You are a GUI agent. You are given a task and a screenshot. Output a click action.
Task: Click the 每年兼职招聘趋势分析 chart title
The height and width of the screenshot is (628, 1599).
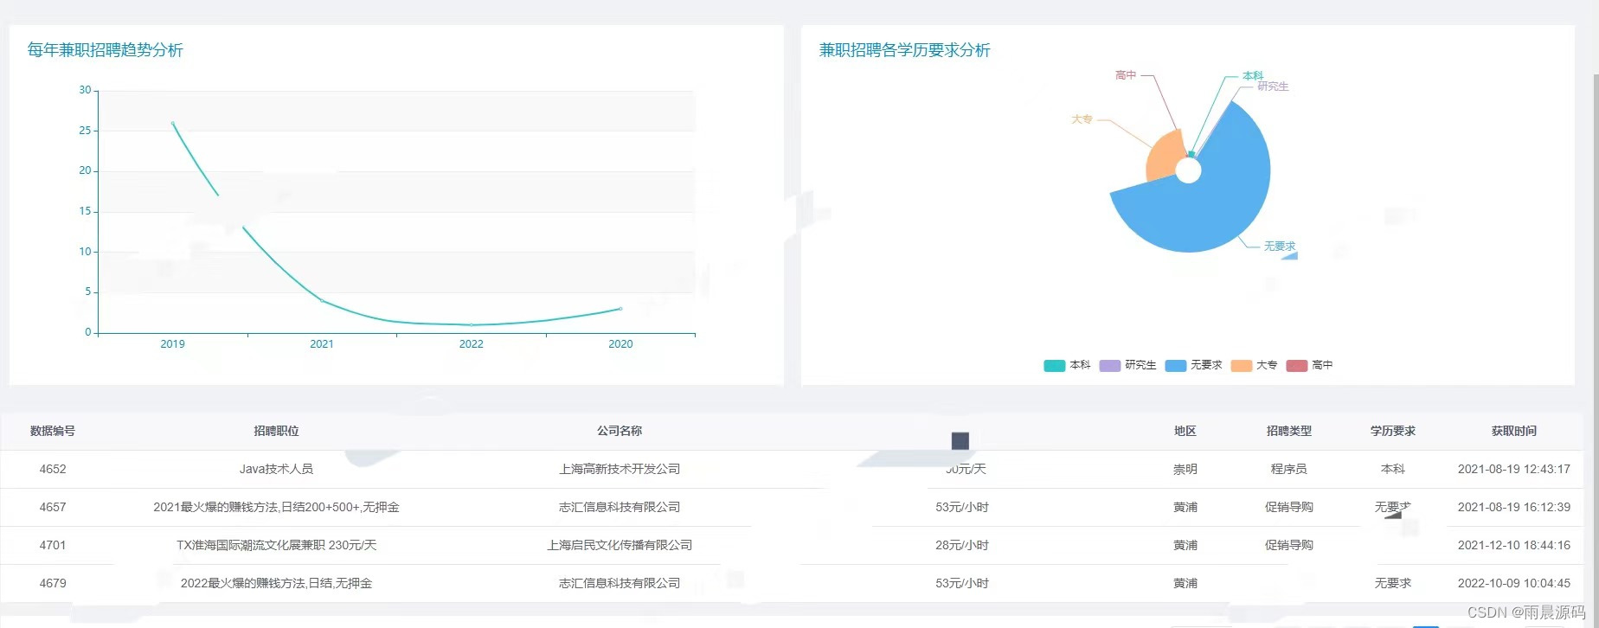[105, 50]
